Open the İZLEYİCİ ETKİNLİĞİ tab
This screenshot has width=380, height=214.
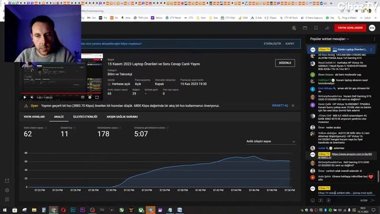tap(85, 117)
